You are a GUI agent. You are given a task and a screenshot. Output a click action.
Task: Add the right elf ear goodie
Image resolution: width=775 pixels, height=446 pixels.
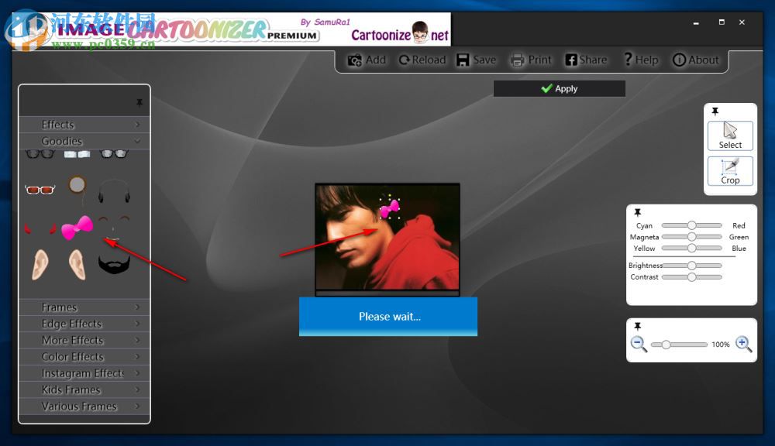(x=77, y=265)
